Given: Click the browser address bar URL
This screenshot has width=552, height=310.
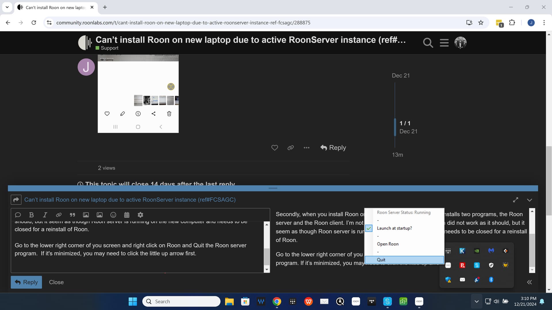Looking at the screenshot, I should [x=183, y=23].
